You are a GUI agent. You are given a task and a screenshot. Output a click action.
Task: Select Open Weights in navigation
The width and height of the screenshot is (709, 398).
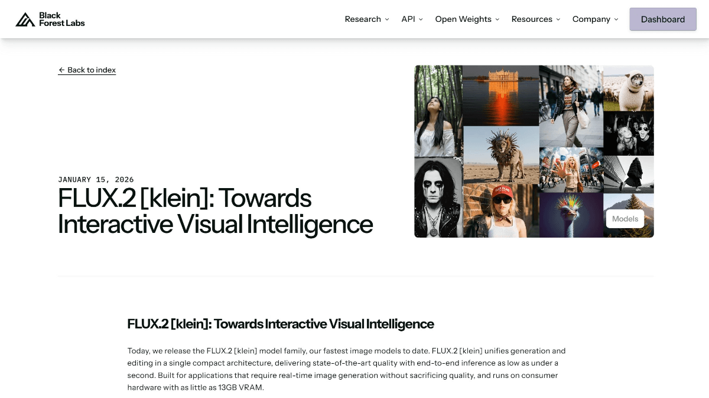463,19
